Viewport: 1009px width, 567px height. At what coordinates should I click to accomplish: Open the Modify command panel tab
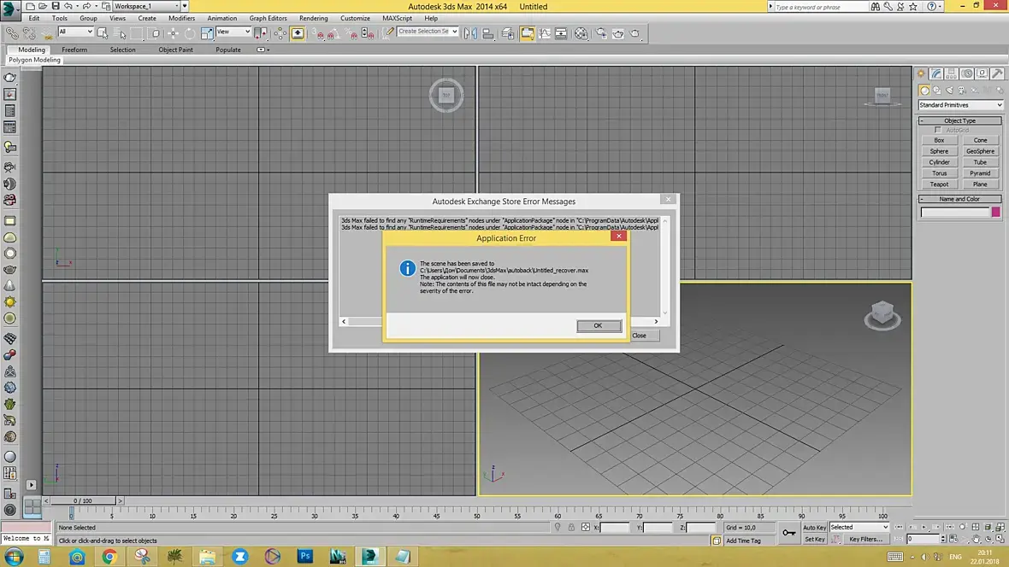(936, 73)
